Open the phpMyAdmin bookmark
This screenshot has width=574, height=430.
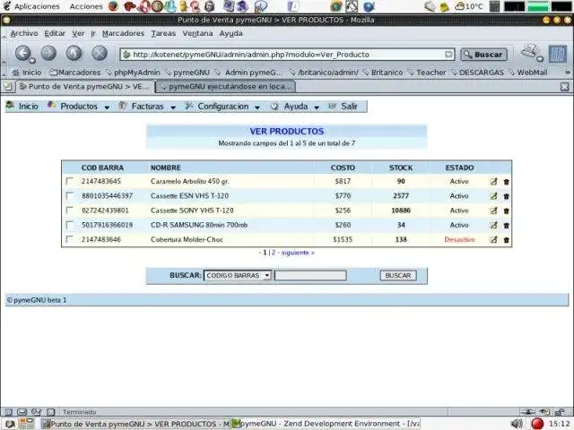tap(133, 73)
